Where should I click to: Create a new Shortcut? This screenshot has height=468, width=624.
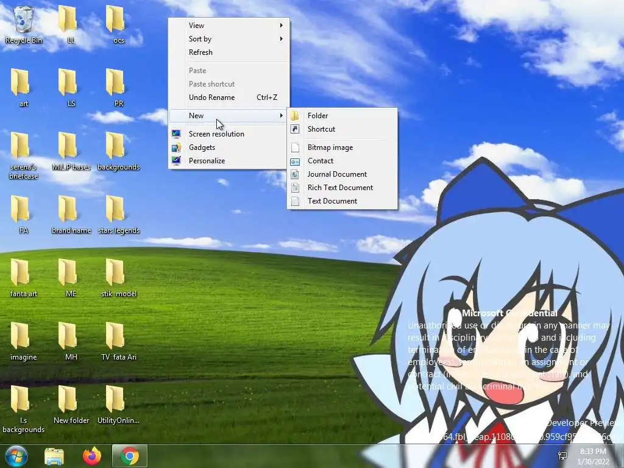[x=342, y=129]
